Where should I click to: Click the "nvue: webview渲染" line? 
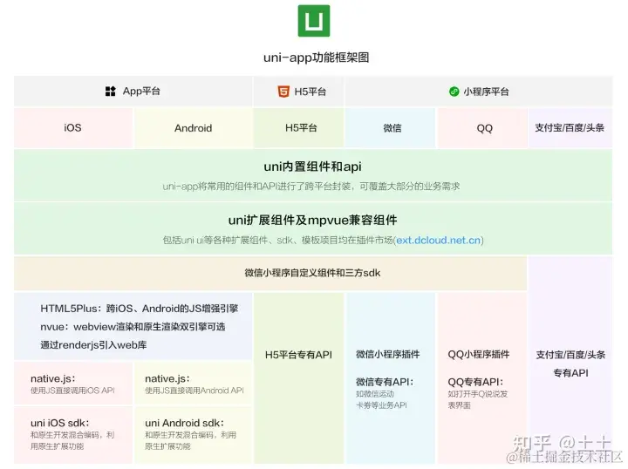tap(133, 327)
